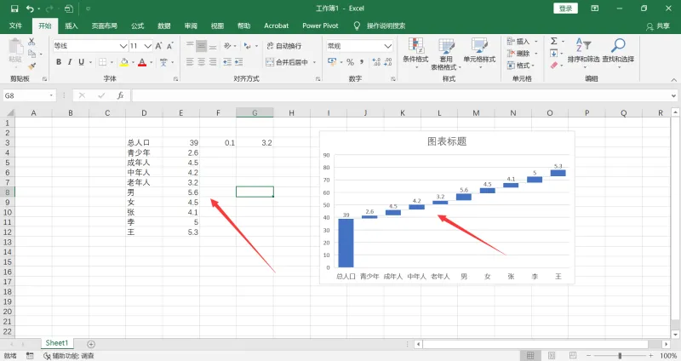Increase font size with larger A icon

pyautogui.click(x=159, y=46)
